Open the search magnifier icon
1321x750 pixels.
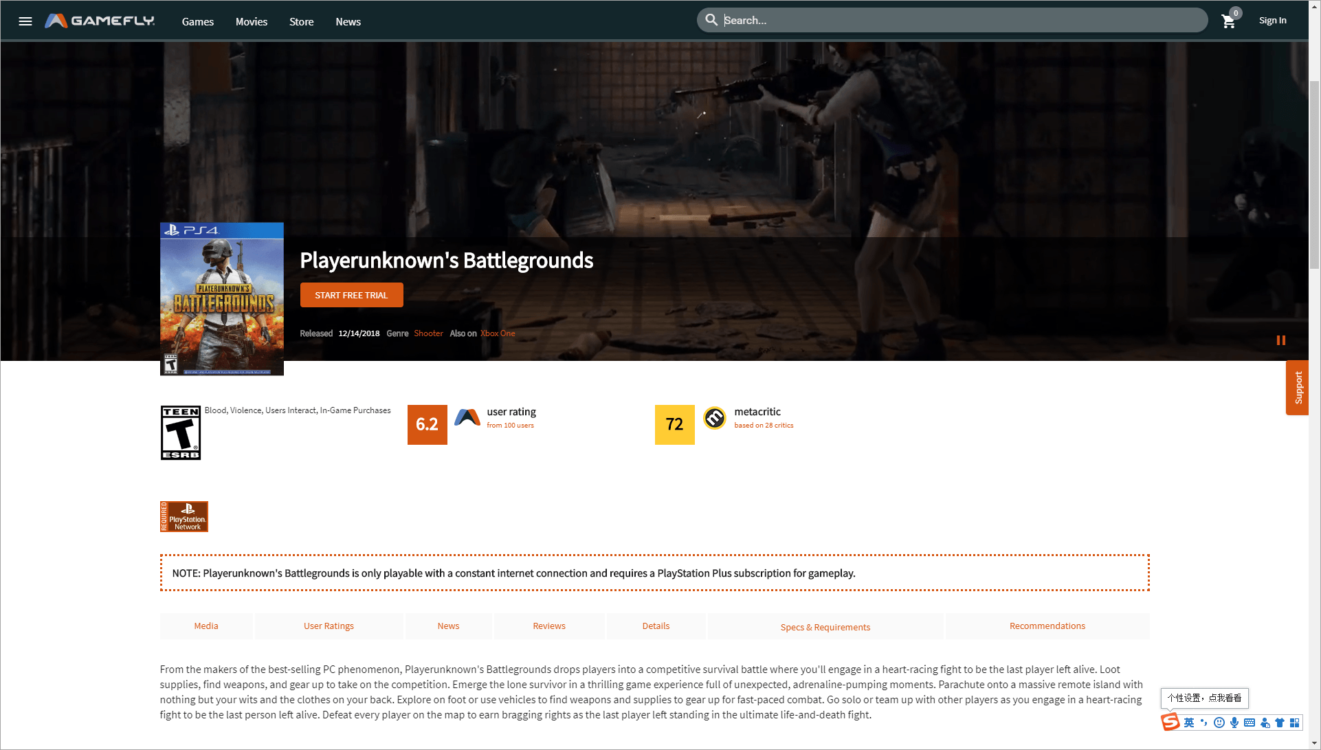tap(712, 20)
